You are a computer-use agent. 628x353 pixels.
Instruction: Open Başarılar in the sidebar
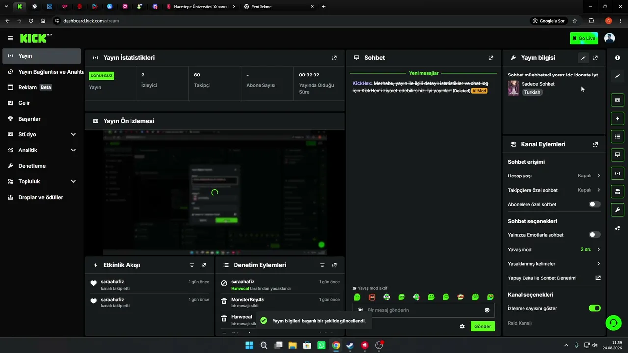[x=42, y=119]
